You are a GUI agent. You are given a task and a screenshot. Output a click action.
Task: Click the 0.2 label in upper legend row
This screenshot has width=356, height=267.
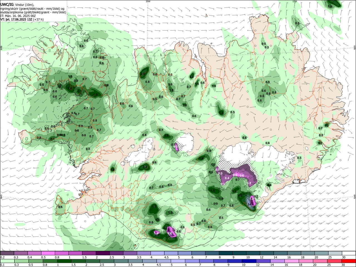[2, 257]
